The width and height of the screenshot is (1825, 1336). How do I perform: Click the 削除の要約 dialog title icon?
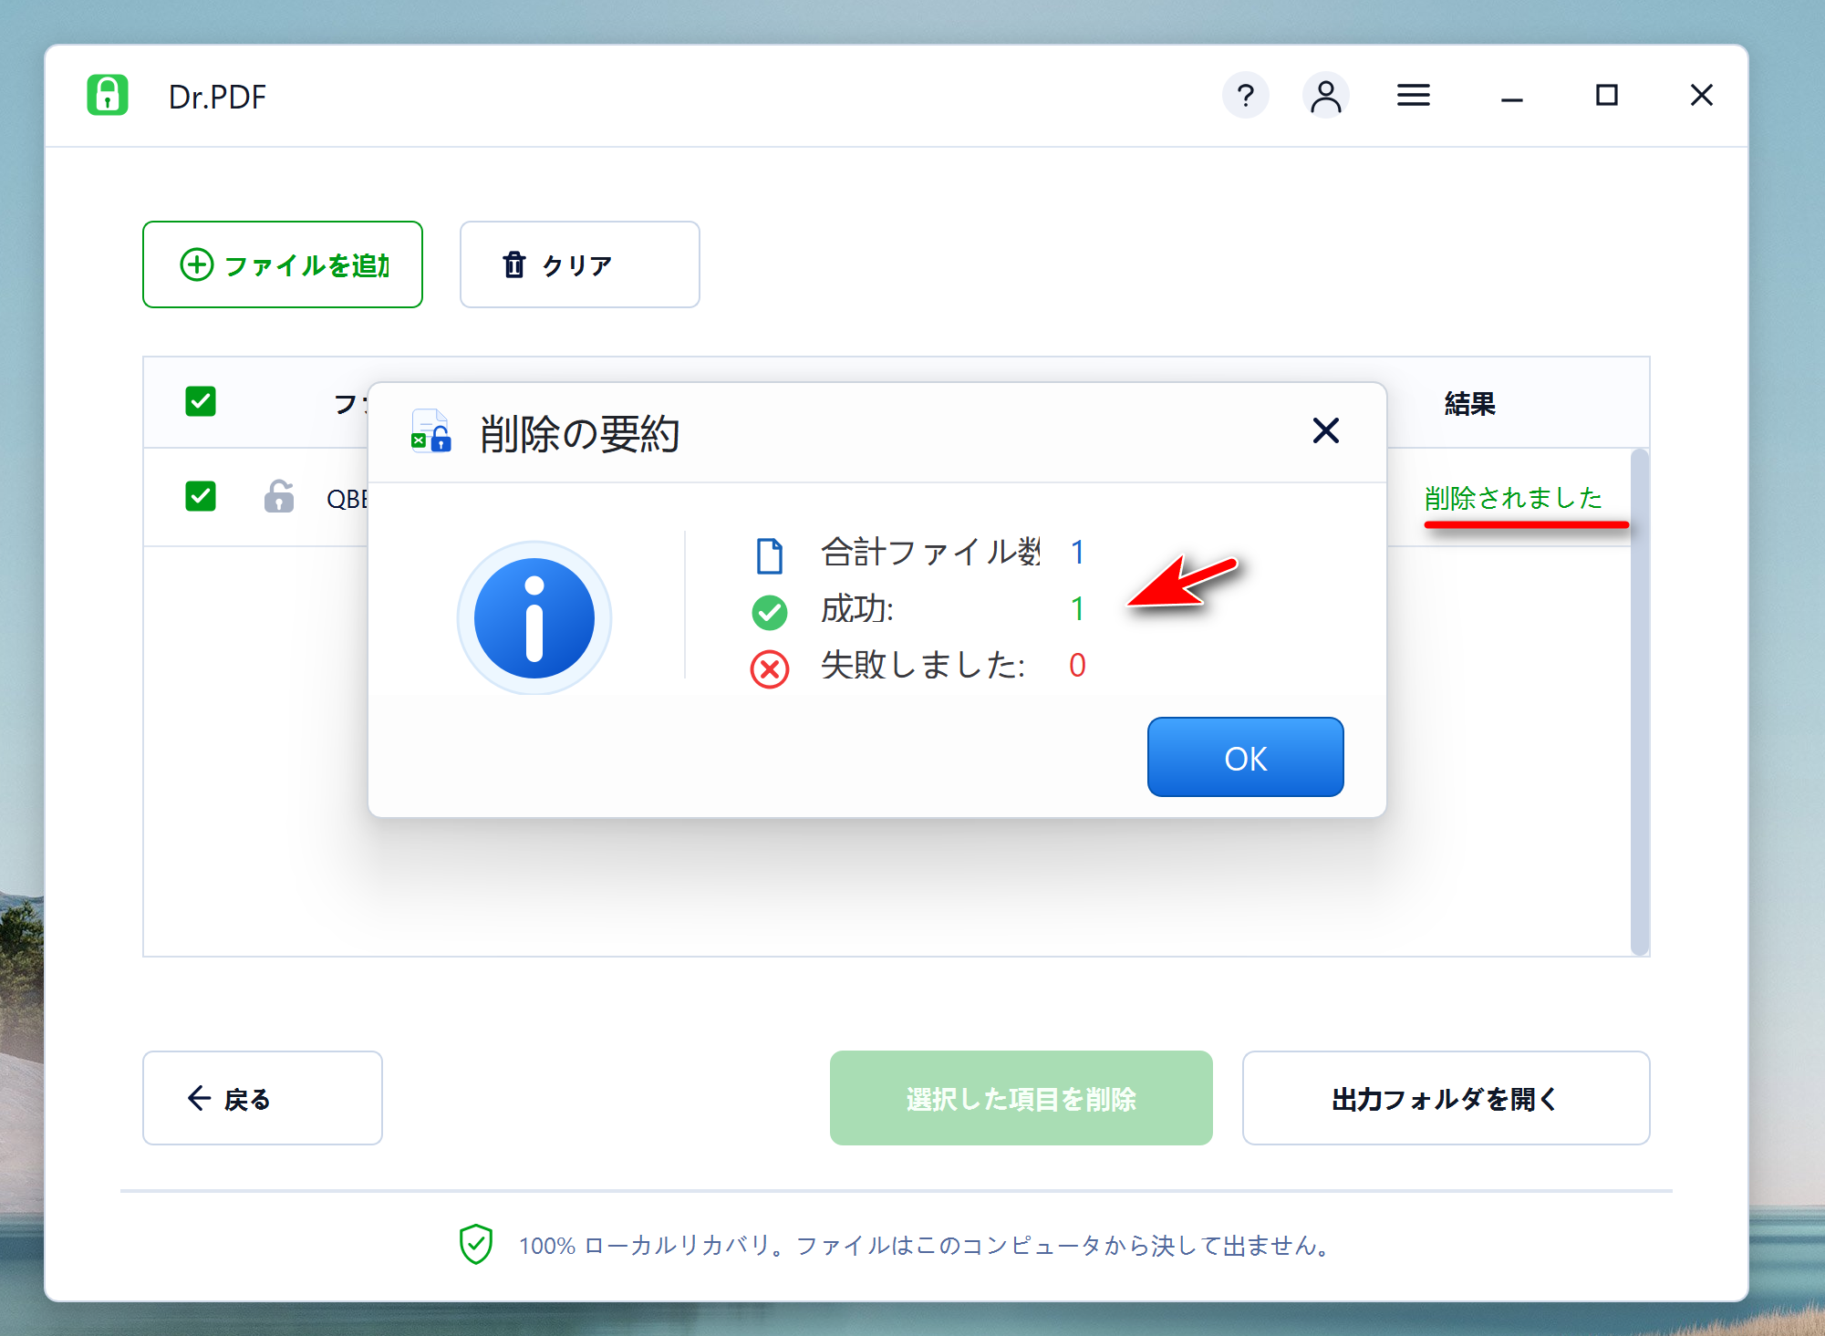point(430,431)
